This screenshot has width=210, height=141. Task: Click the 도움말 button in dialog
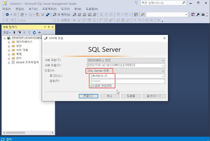[x=131, y=96]
